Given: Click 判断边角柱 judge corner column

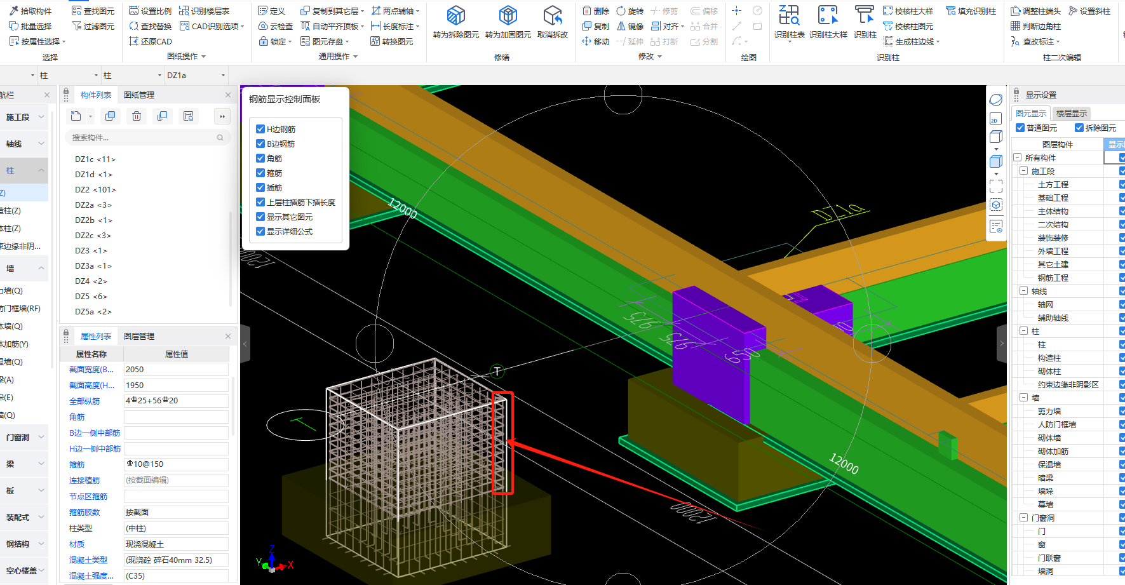Looking at the screenshot, I should [x=1036, y=26].
